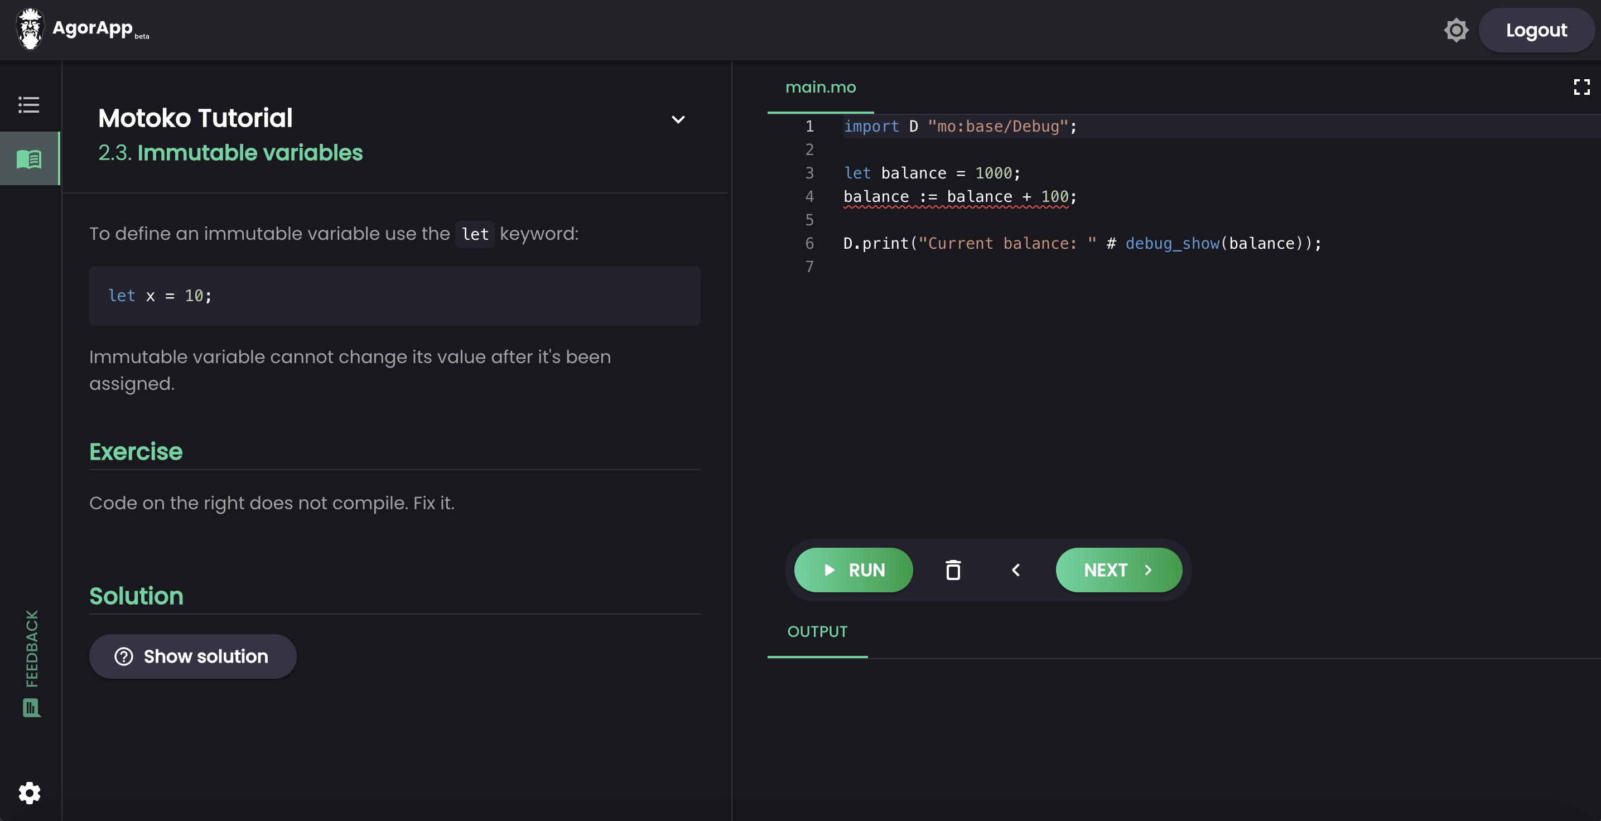The height and width of the screenshot is (821, 1601).
Task: Select the main.mo tab
Action: point(821,87)
